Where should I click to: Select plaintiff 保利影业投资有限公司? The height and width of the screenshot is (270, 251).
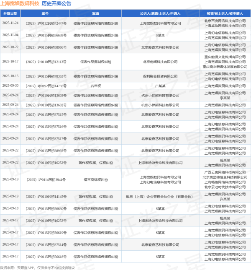(x=160, y=76)
